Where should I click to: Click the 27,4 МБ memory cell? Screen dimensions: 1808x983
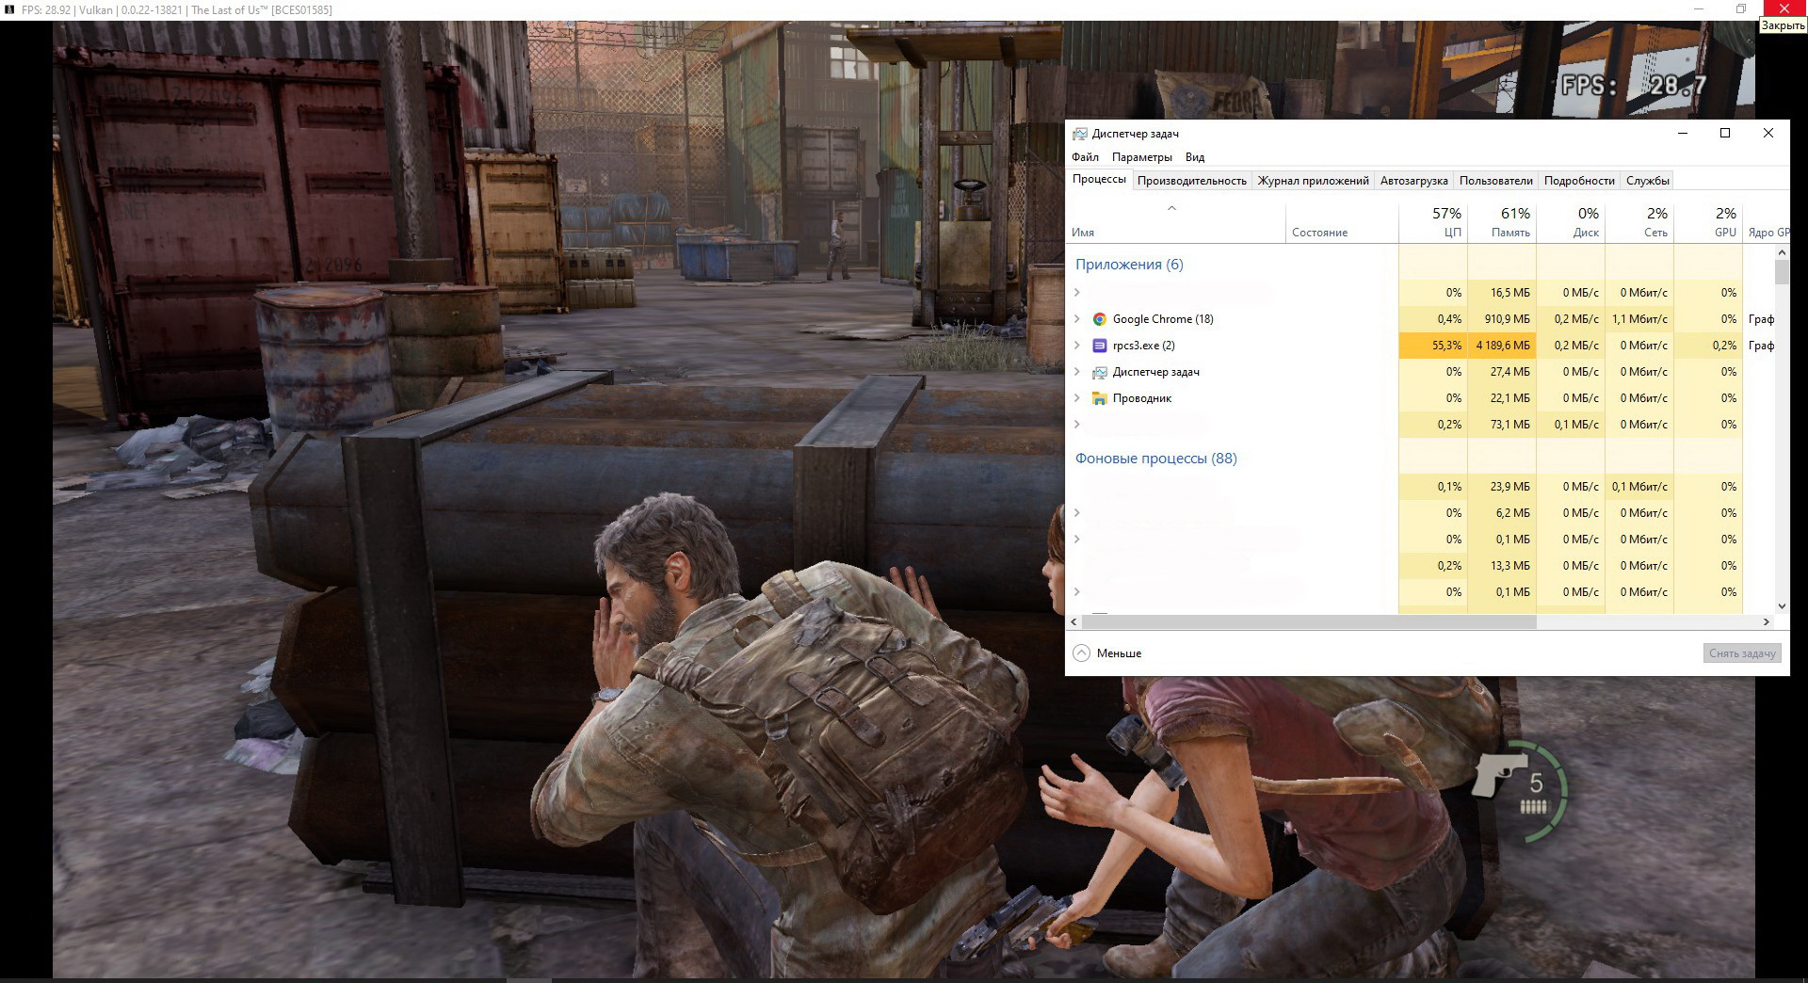(x=1501, y=372)
